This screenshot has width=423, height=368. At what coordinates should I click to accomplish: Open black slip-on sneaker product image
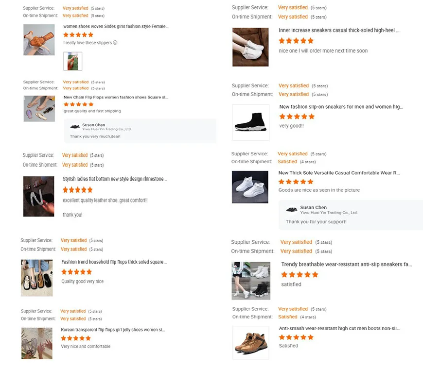coord(250,122)
